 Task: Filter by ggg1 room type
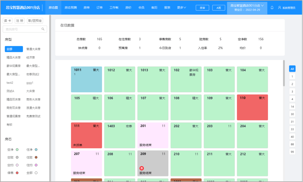(x=30, y=83)
